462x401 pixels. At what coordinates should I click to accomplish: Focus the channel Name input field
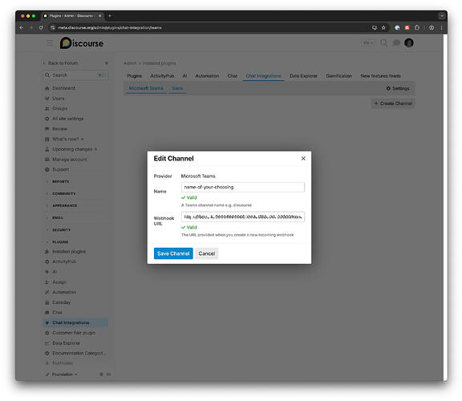pos(243,187)
